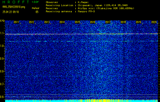Click time marker 0915
160x102 pixels.
pos(77,22)
